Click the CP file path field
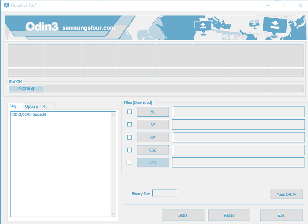 [x=239, y=137]
